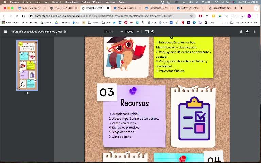Open the Todos los marcadores folder

click(x=244, y=23)
